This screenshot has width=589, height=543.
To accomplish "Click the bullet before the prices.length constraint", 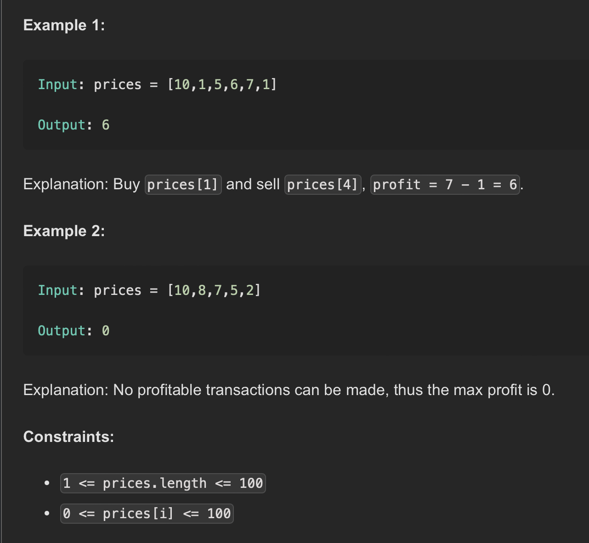I will [x=47, y=483].
